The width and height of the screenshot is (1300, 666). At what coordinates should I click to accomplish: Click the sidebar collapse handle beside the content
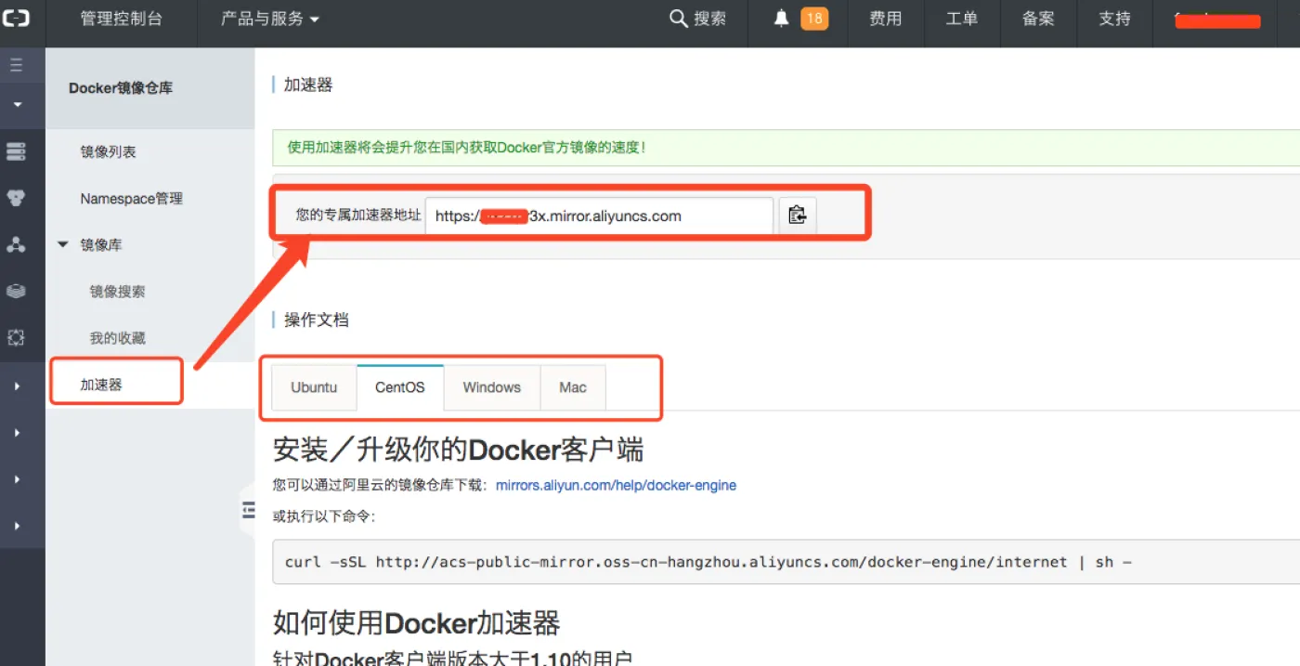coord(247,508)
